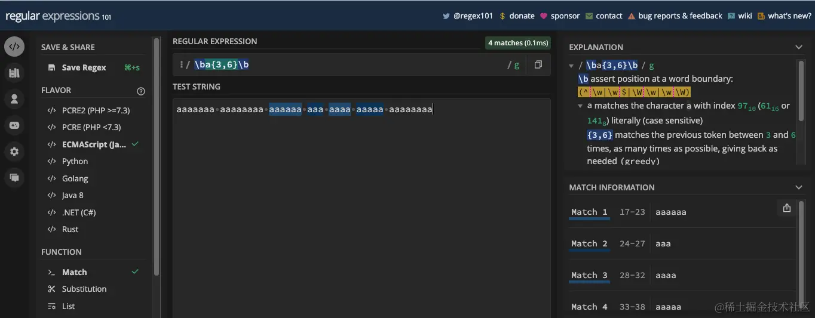Click the Substitution scissors icon
Image resolution: width=815 pixels, height=318 pixels.
pos(51,289)
